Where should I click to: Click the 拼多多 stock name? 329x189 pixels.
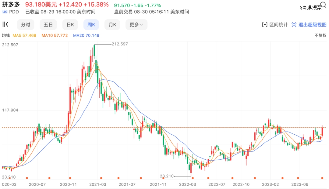click(x=11, y=4)
